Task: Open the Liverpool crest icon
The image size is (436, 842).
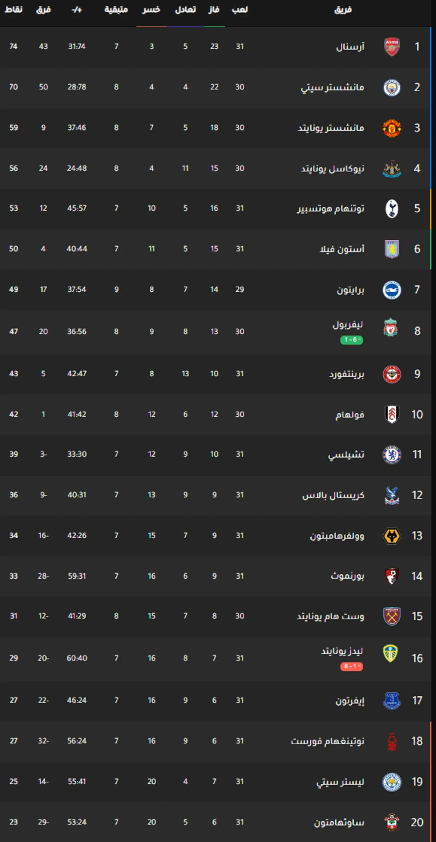Action: click(x=391, y=328)
